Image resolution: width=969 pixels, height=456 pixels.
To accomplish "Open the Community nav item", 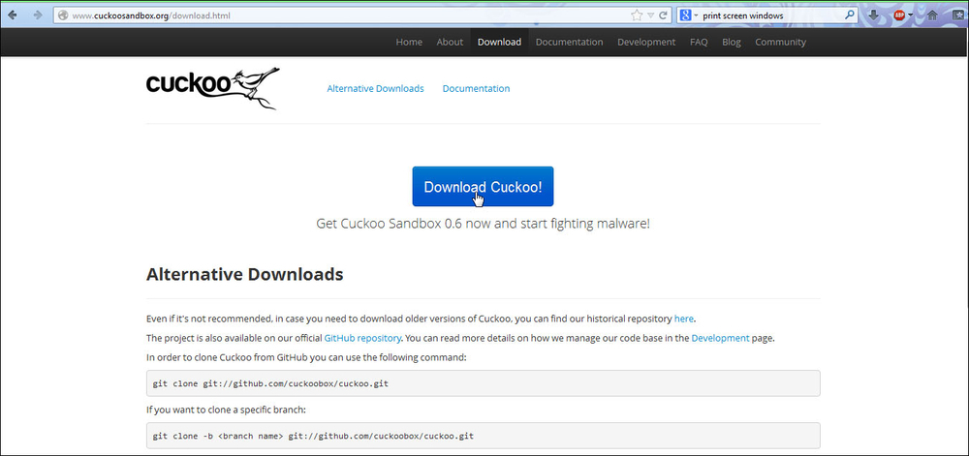I will 780,42.
